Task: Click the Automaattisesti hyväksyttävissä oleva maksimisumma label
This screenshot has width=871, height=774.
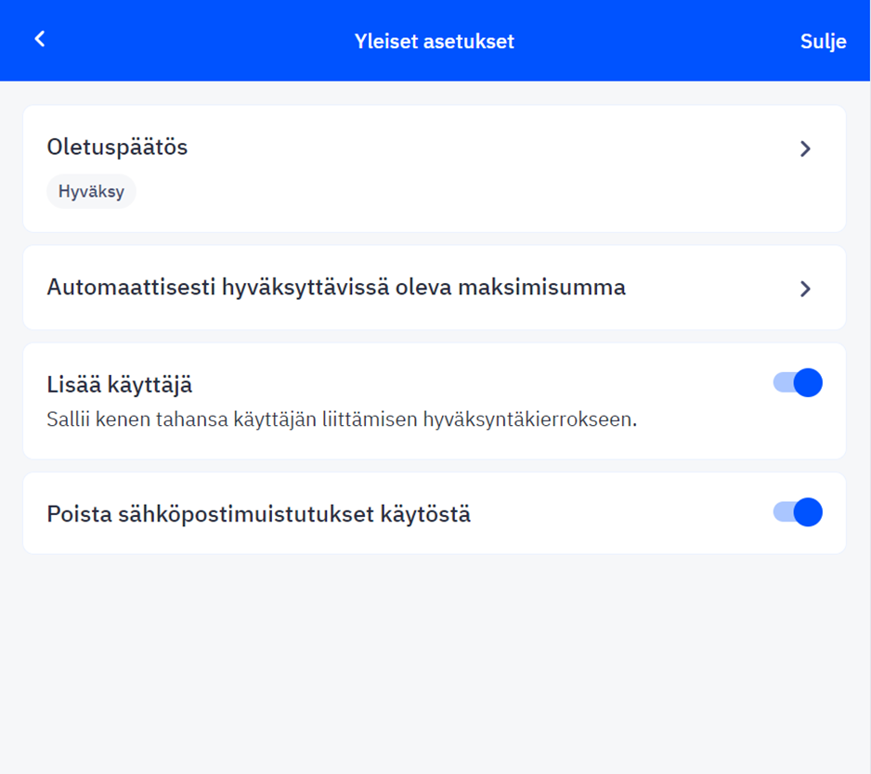Action: 336,288
